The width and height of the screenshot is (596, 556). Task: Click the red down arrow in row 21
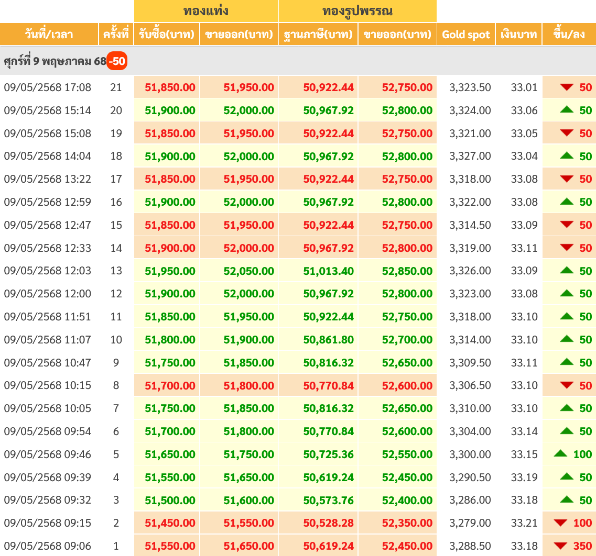(x=566, y=87)
